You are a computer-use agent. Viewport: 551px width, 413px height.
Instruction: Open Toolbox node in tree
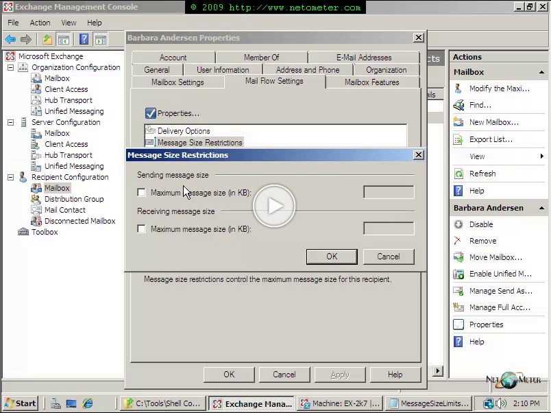(44, 232)
